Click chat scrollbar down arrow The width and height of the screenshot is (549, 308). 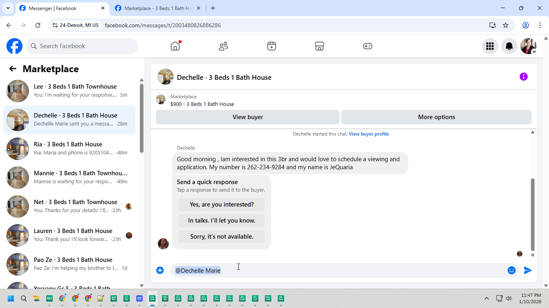point(533,255)
